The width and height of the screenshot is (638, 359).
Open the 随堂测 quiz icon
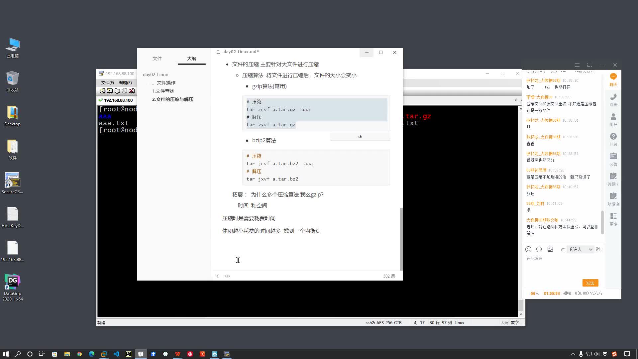point(613,199)
